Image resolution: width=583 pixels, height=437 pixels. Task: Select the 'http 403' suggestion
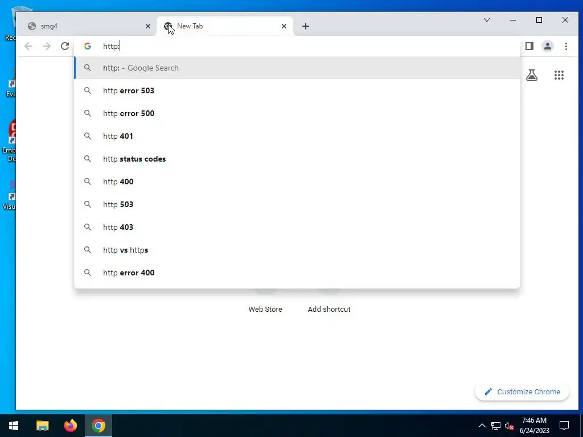(297, 227)
